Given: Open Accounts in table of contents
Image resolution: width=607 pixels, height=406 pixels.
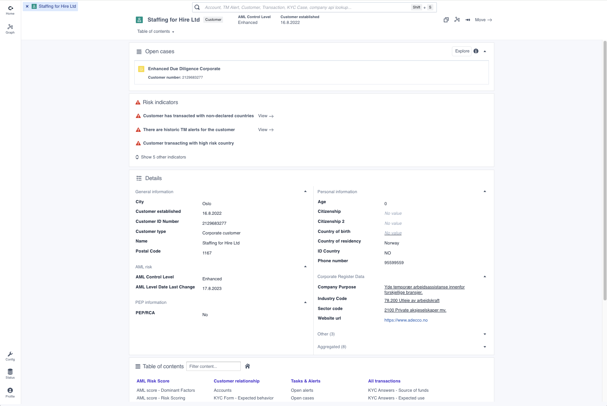Looking at the screenshot, I should pyautogui.click(x=223, y=391).
